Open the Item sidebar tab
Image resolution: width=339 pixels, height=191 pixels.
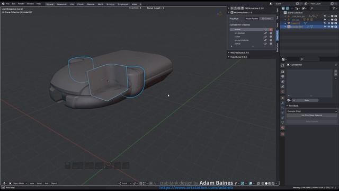tap(278, 10)
